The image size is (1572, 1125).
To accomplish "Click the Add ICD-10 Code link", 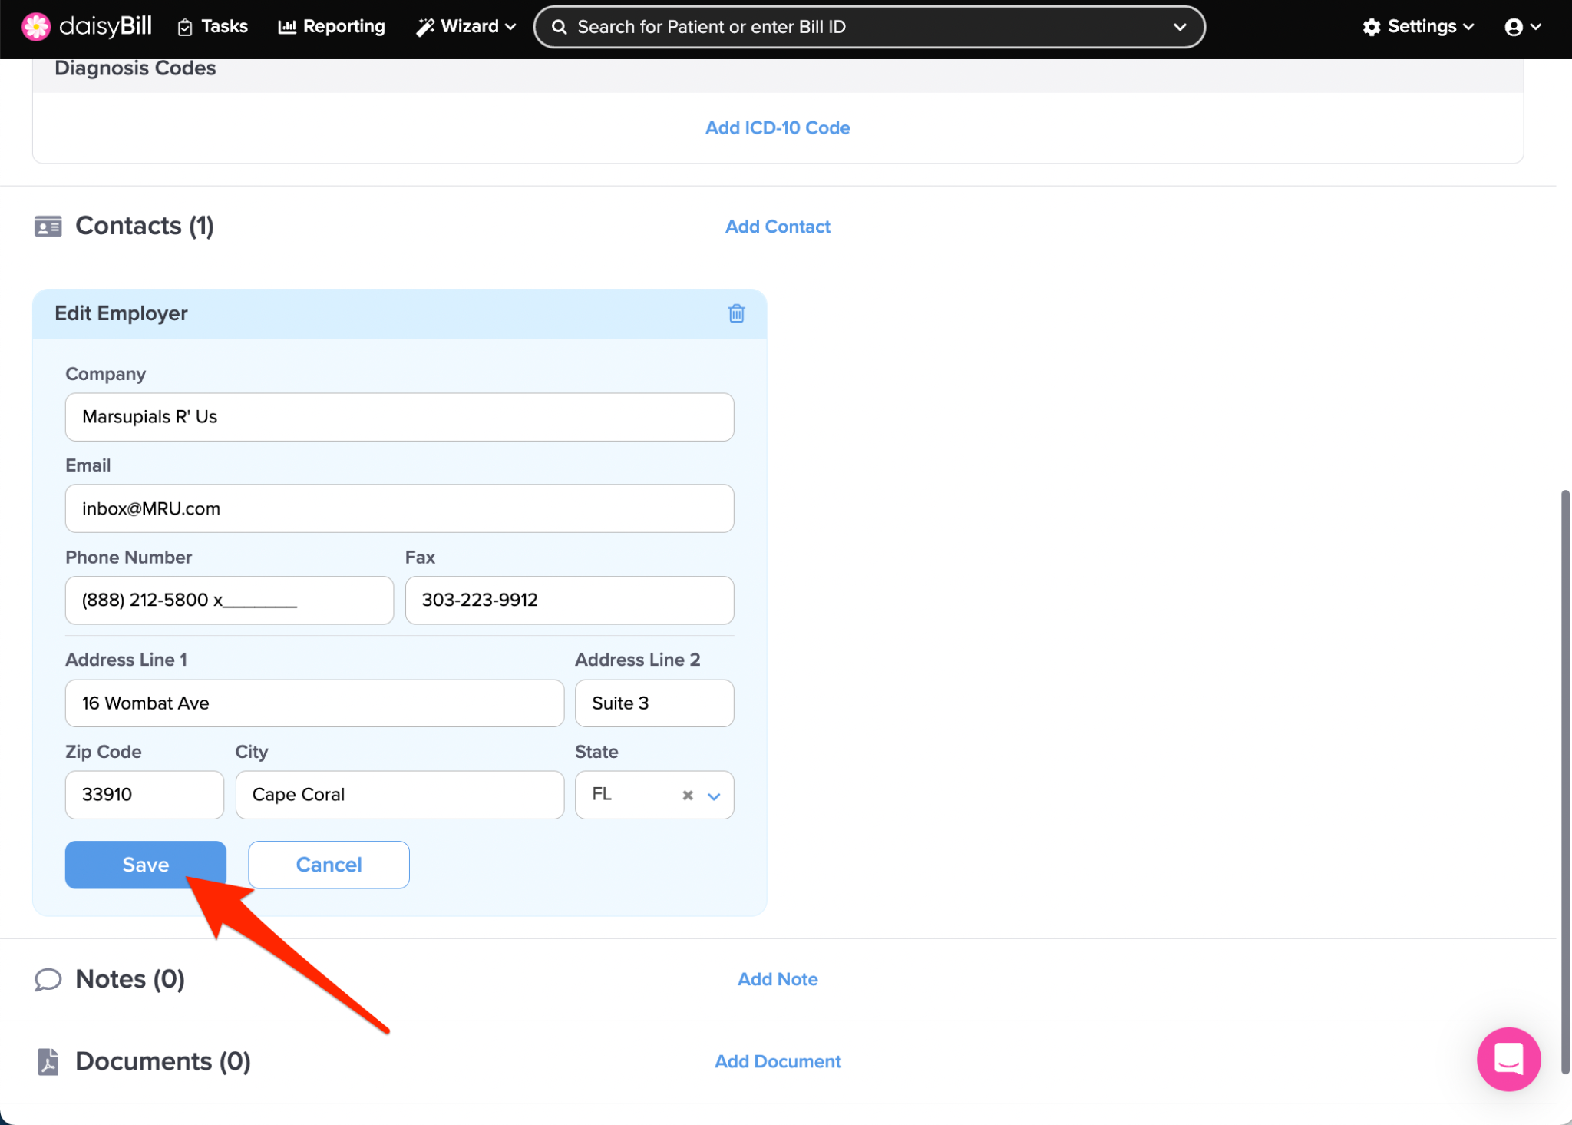I will 777,127.
